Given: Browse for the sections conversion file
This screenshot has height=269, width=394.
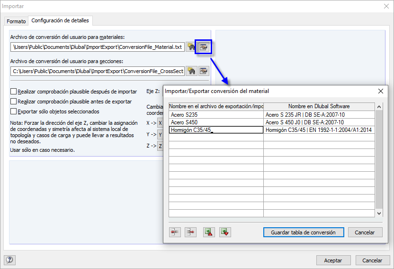Looking at the screenshot, I should 191,71.
